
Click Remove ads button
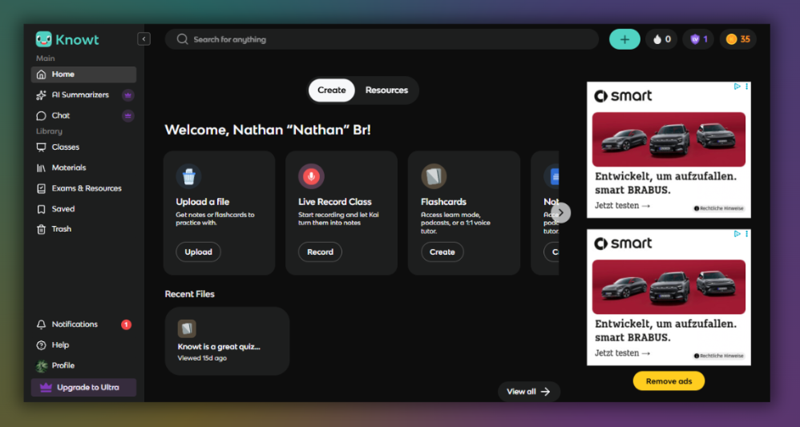tap(669, 381)
